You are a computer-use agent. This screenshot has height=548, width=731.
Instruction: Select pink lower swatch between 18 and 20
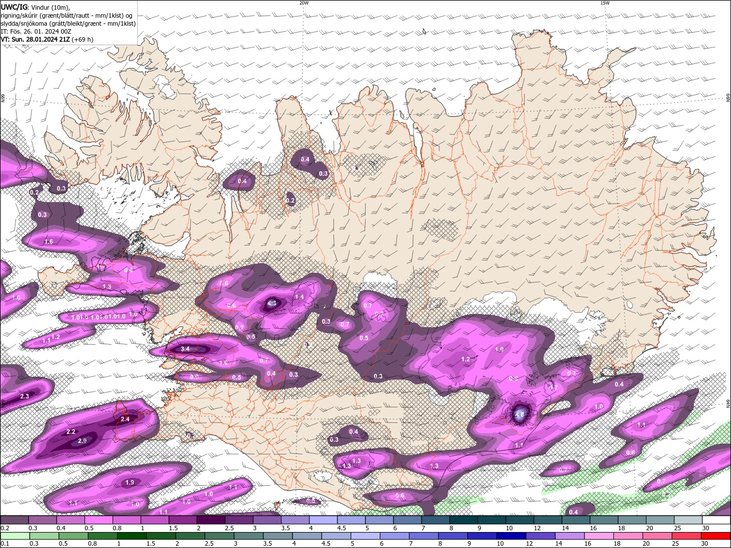628,536
